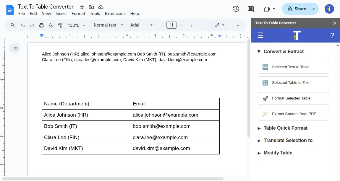Show document outline icon
Viewport: 340px width, 181px height.
(15, 48)
